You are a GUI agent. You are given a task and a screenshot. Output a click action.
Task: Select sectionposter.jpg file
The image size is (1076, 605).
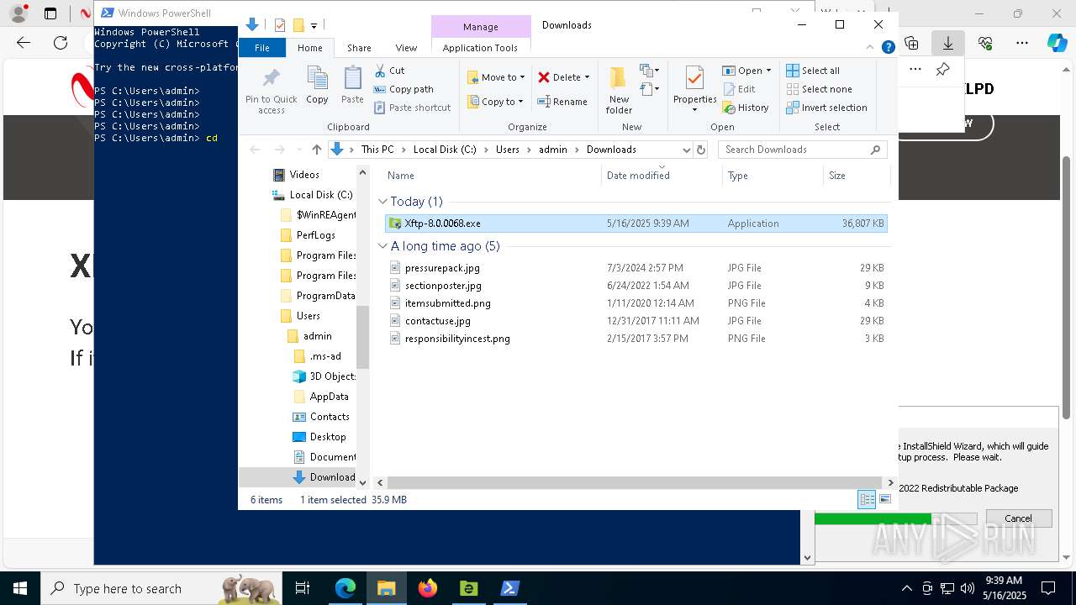636,286
